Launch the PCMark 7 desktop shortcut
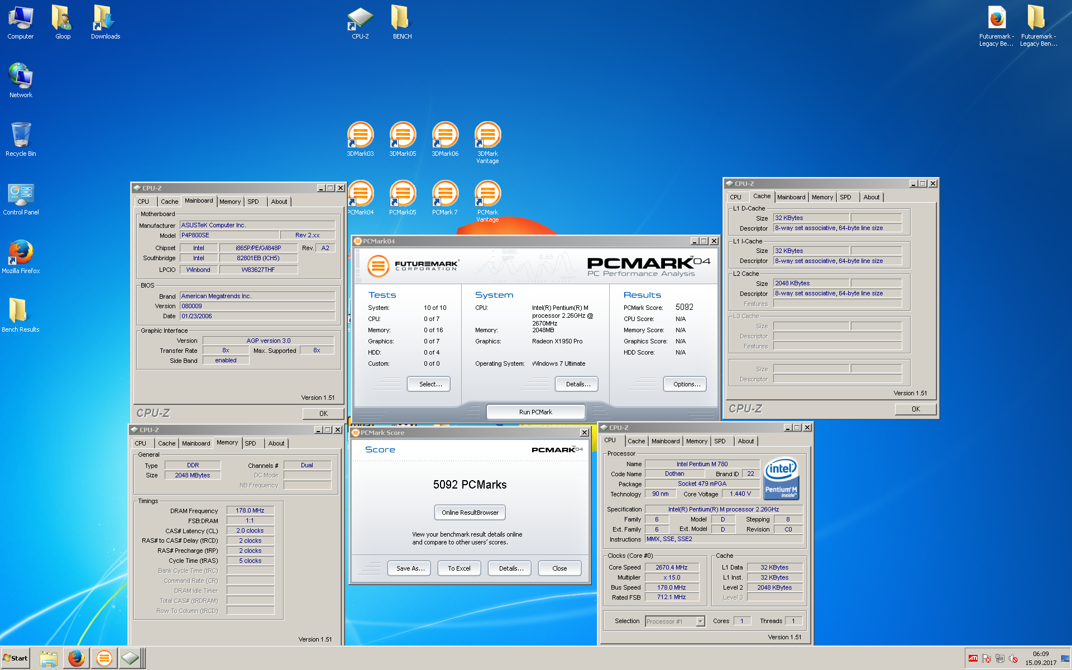 445,198
